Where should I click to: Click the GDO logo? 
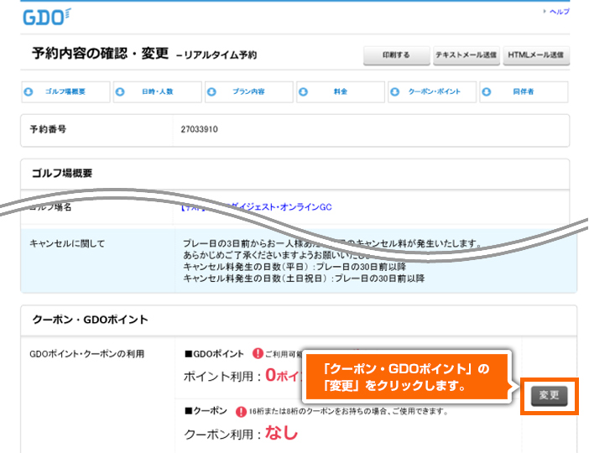click(x=47, y=18)
